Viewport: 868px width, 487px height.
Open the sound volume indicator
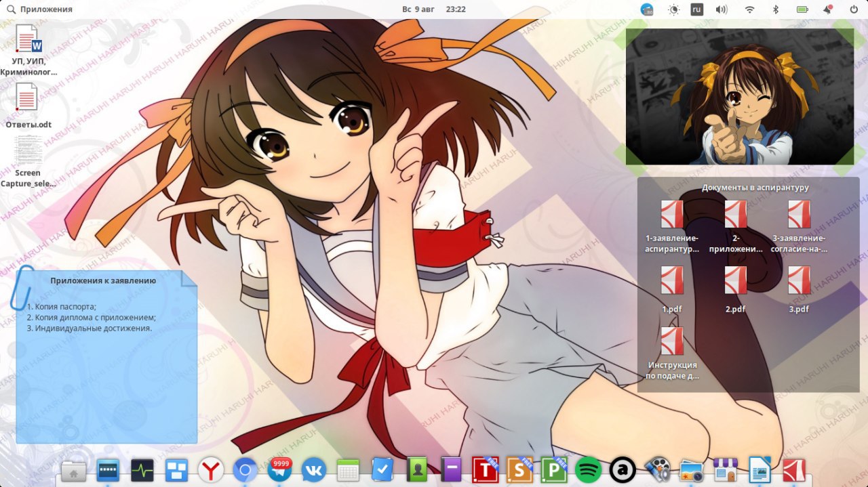722,9
